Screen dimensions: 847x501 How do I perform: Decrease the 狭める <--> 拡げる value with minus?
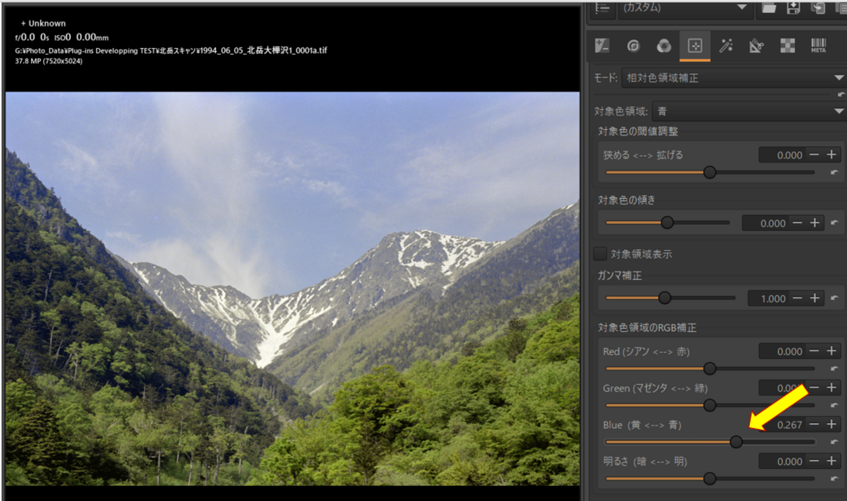(x=814, y=155)
